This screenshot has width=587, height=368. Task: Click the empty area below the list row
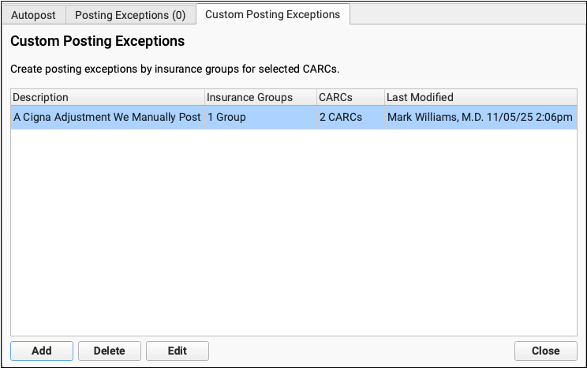tap(293, 229)
